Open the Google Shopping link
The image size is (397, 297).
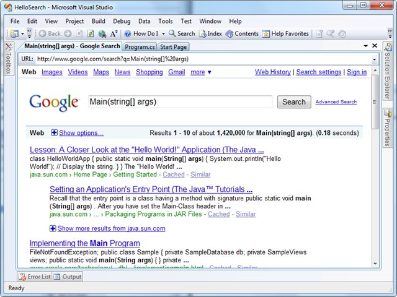pos(149,72)
